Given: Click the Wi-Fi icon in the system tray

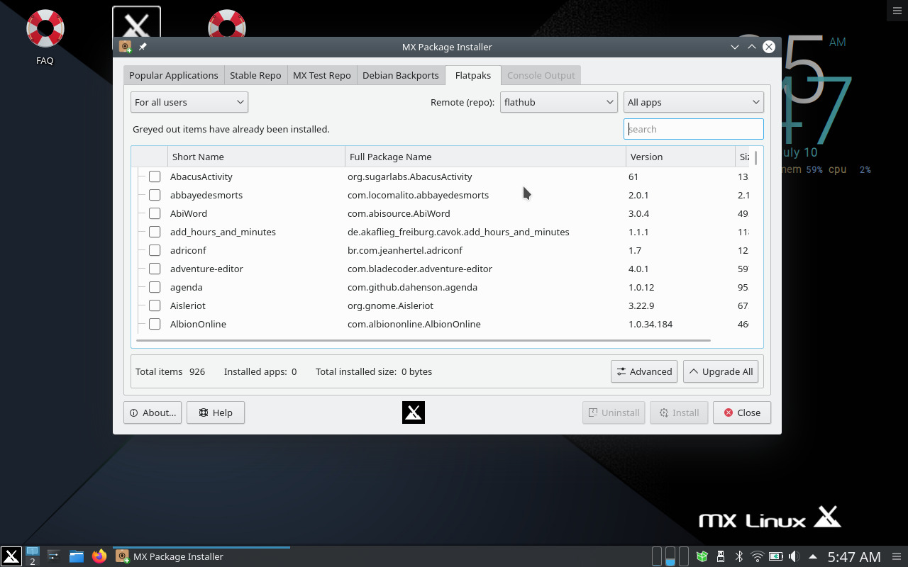Looking at the screenshot, I should (756, 556).
